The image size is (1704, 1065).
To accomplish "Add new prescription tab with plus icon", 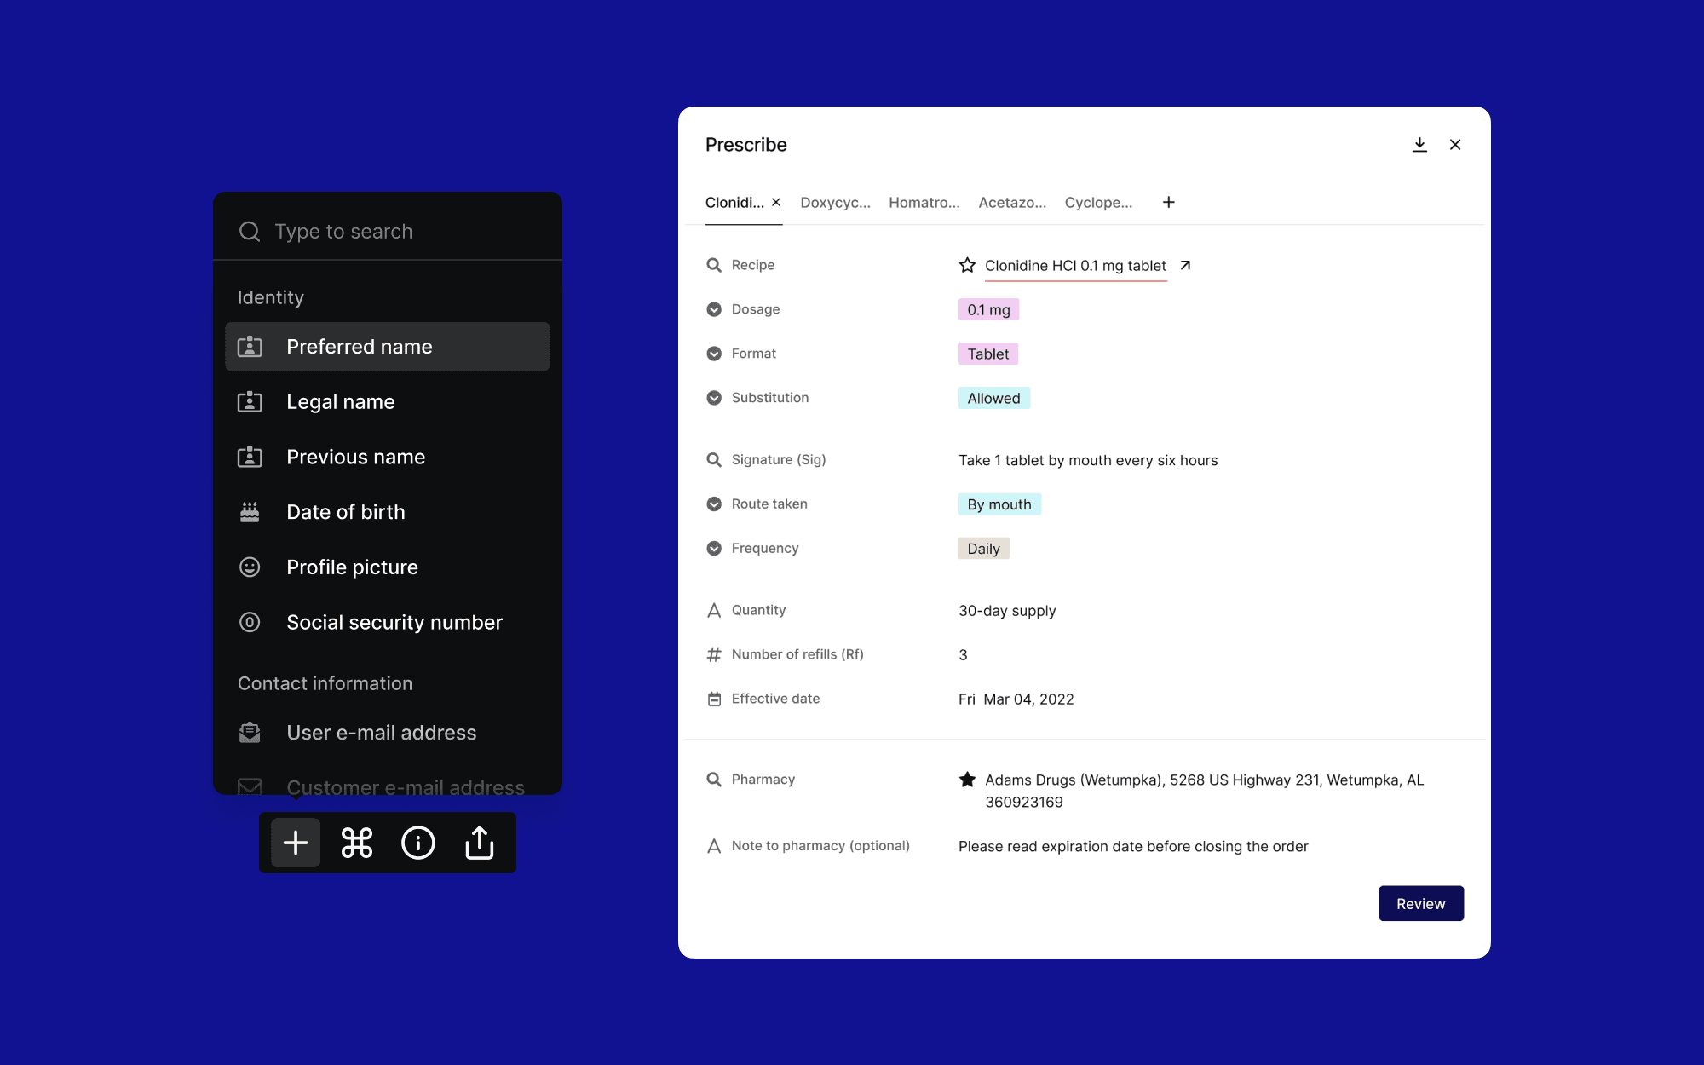I will (1168, 202).
